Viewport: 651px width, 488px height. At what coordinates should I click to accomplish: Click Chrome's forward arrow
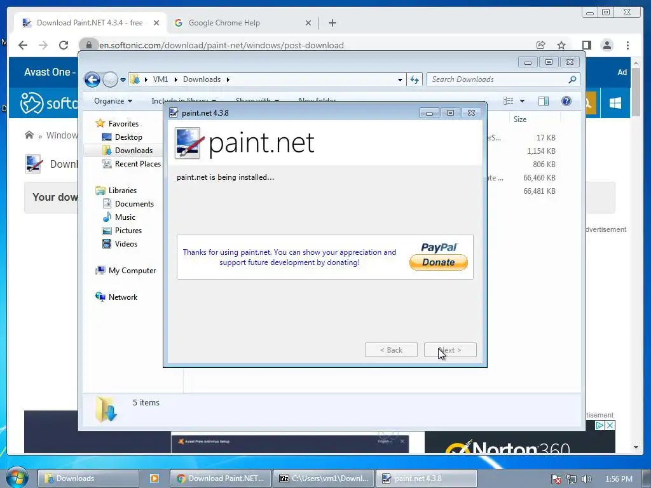[43, 45]
